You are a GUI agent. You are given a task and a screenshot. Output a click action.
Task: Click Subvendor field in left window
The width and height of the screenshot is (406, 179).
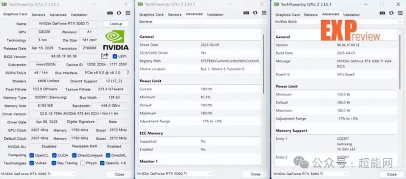pos(47,65)
